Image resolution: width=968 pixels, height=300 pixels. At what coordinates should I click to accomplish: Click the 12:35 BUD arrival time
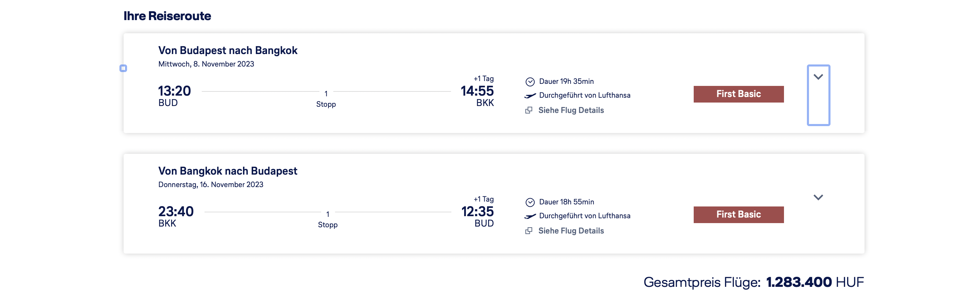pos(477,212)
